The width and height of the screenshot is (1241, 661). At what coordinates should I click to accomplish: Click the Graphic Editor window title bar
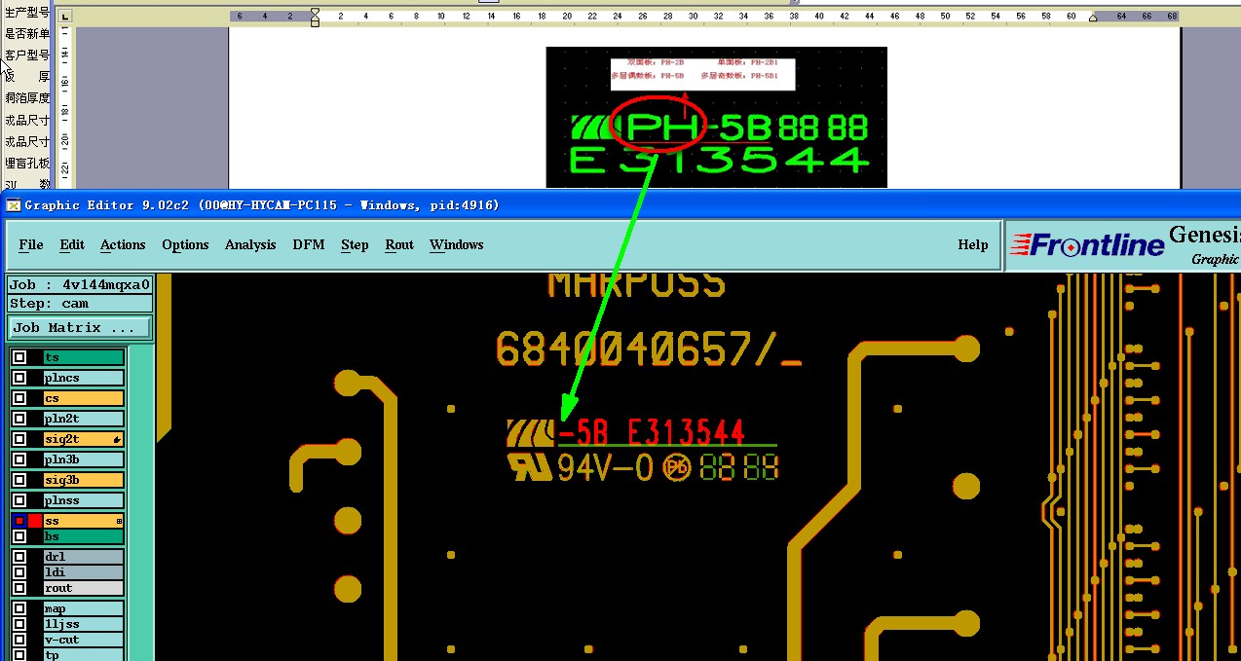coord(620,204)
